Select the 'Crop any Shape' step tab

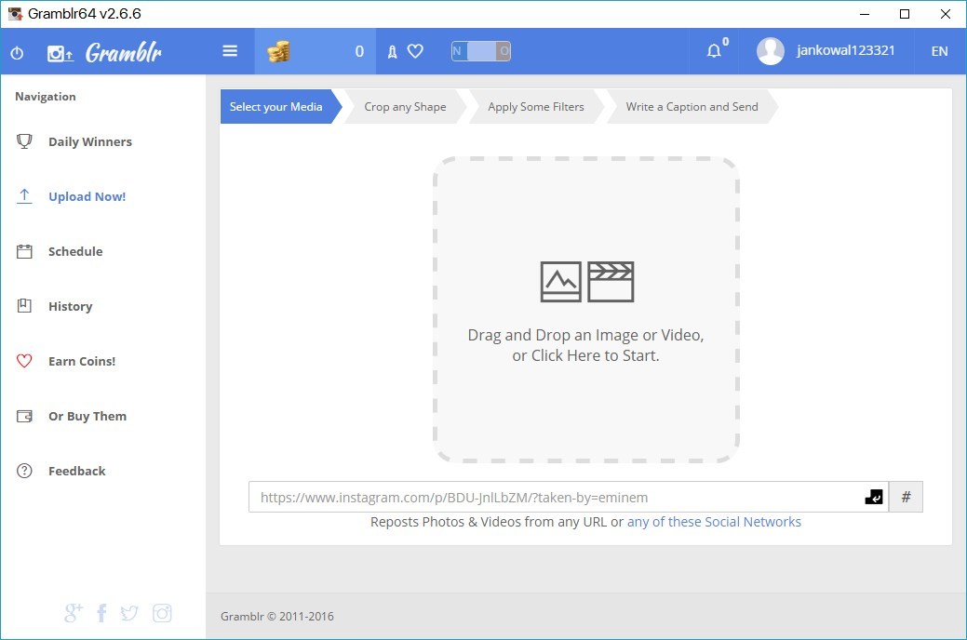(x=405, y=107)
